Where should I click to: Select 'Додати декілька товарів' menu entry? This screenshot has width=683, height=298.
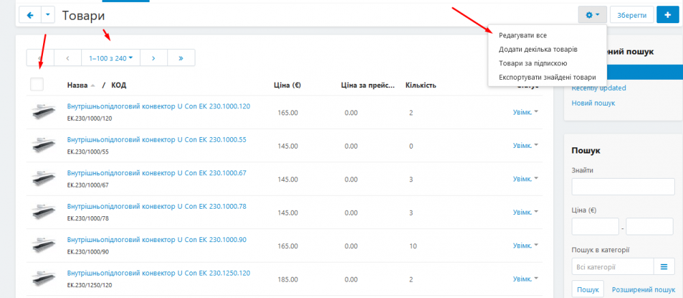click(x=538, y=49)
